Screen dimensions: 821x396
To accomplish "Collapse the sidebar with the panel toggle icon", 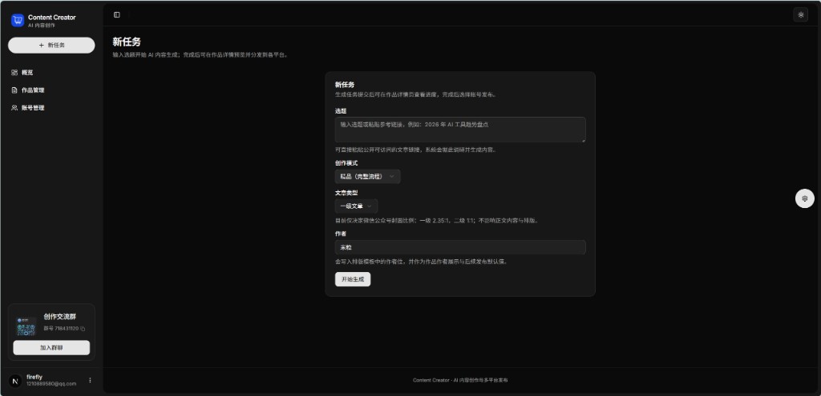I will (117, 14).
